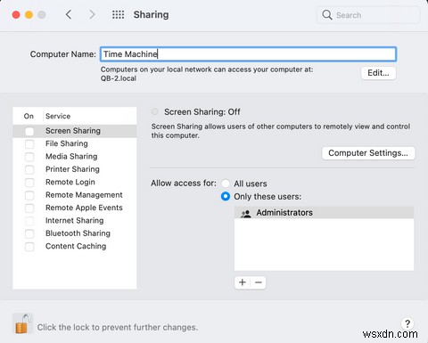Select Internet Sharing service row
Image resolution: width=428 pixels, height=343 pixels.
pyautogui.click(x=75, y=221)
